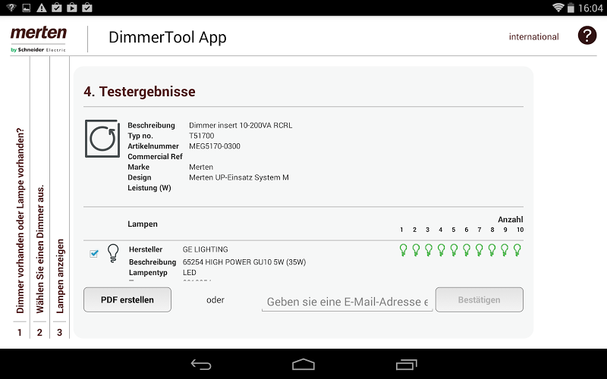Click type number T51700
The width and height of the screenshot is (607, 379).
(201, 136)
